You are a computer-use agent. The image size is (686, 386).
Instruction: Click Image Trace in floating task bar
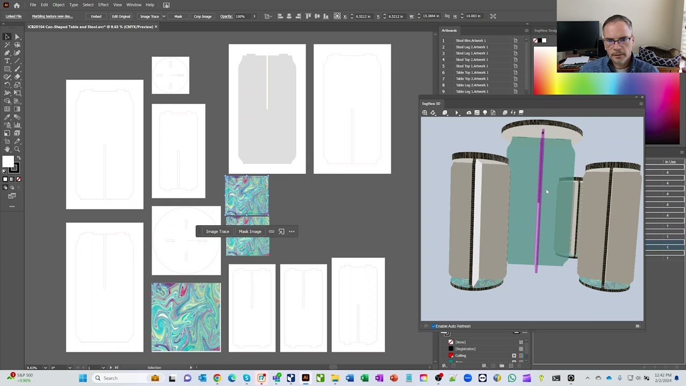[x=218, y=232]
